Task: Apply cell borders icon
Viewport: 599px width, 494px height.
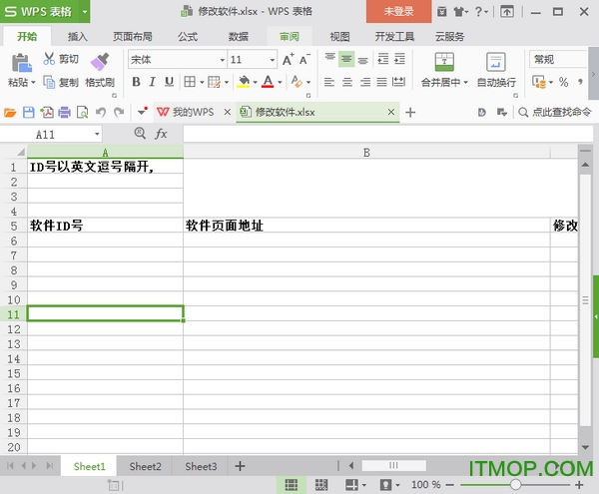Action: tap(190, 81)
